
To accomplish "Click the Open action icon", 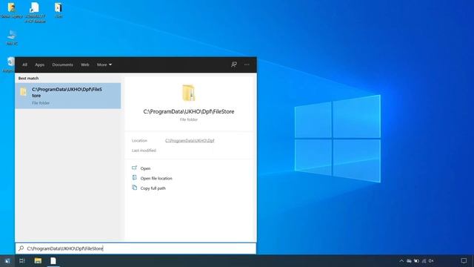I will point(135,168).
